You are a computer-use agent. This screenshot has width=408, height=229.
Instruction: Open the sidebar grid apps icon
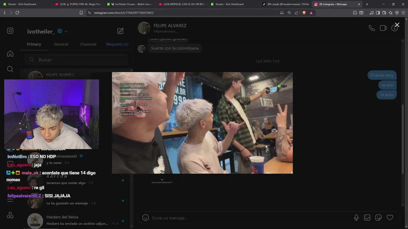click(x=10, y=215)
